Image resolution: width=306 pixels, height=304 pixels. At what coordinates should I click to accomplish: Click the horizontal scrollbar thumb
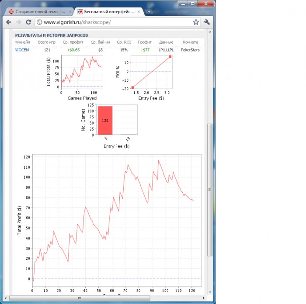tap(80, 298)
